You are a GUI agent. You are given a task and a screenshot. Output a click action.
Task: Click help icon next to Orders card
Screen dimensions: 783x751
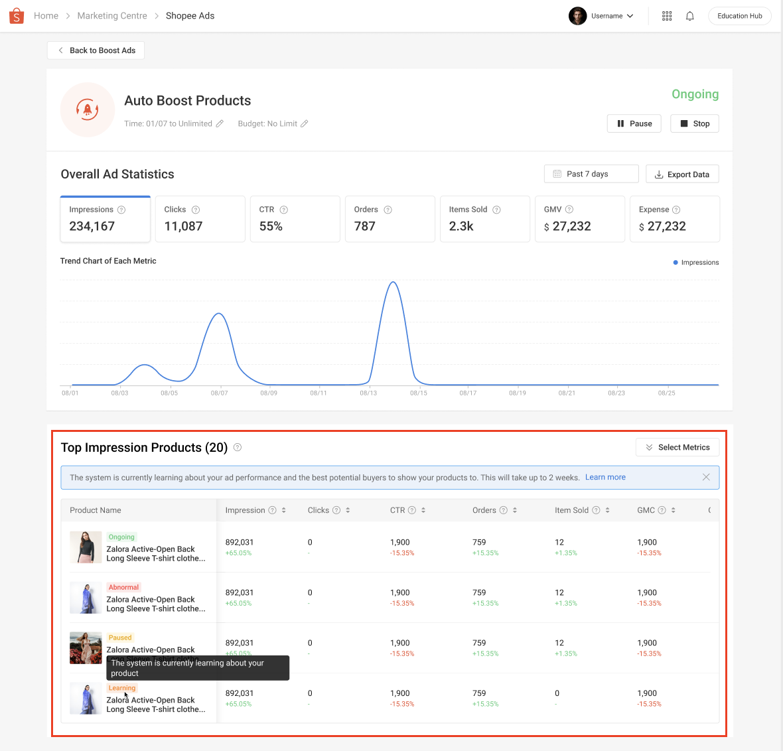[388, 210]
